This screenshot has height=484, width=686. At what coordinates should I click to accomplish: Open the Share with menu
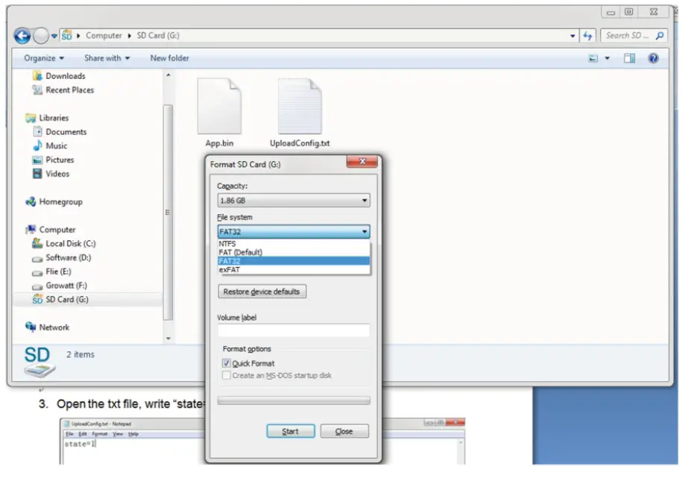point(107,57)
